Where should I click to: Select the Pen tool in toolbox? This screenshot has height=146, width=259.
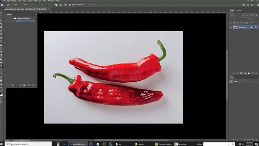point(1,66)
